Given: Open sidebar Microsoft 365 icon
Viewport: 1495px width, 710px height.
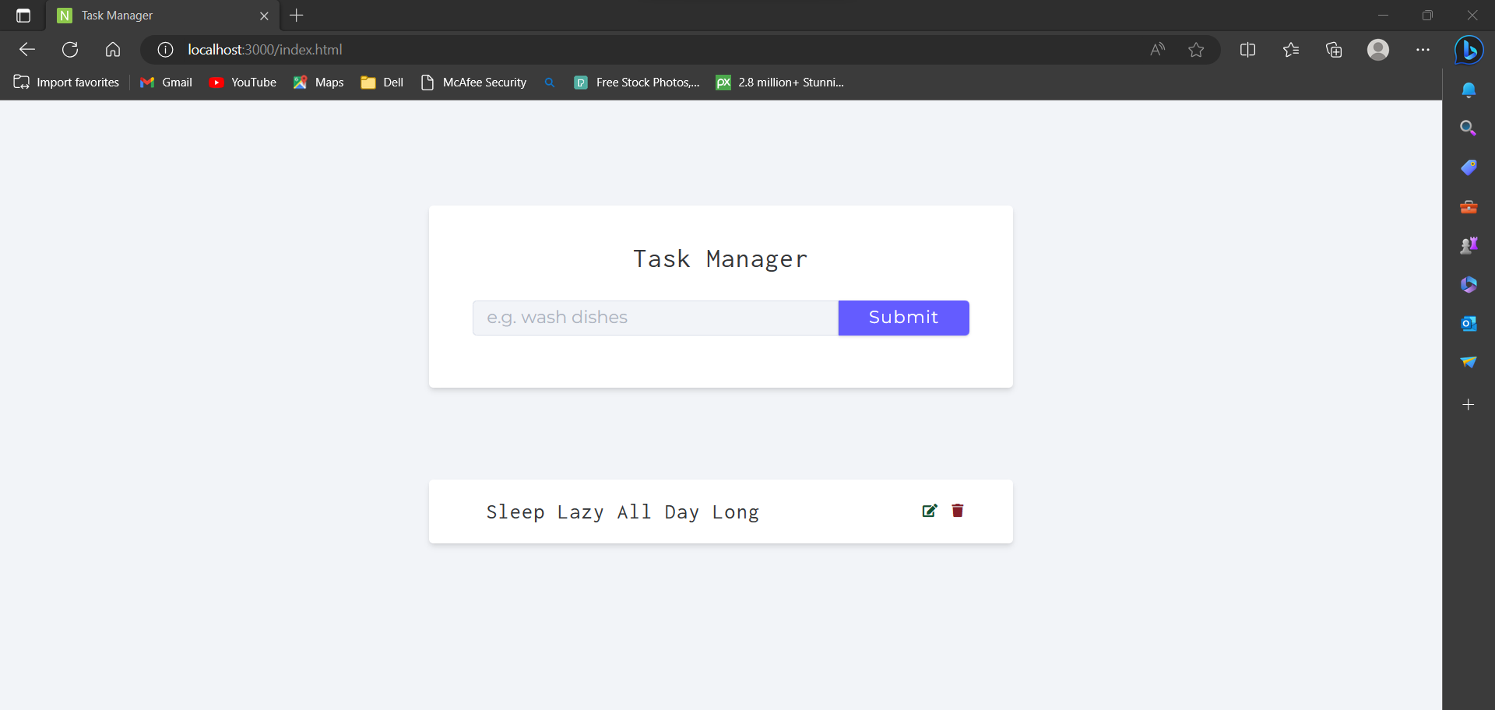Looking at the screenshot, I should pos(1469,285).
